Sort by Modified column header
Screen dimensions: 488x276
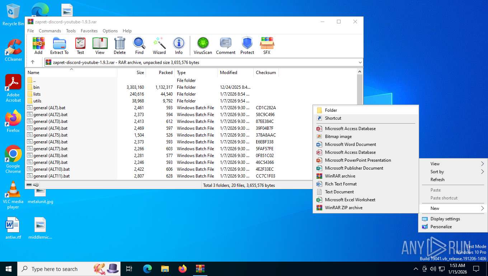(235, 72)
